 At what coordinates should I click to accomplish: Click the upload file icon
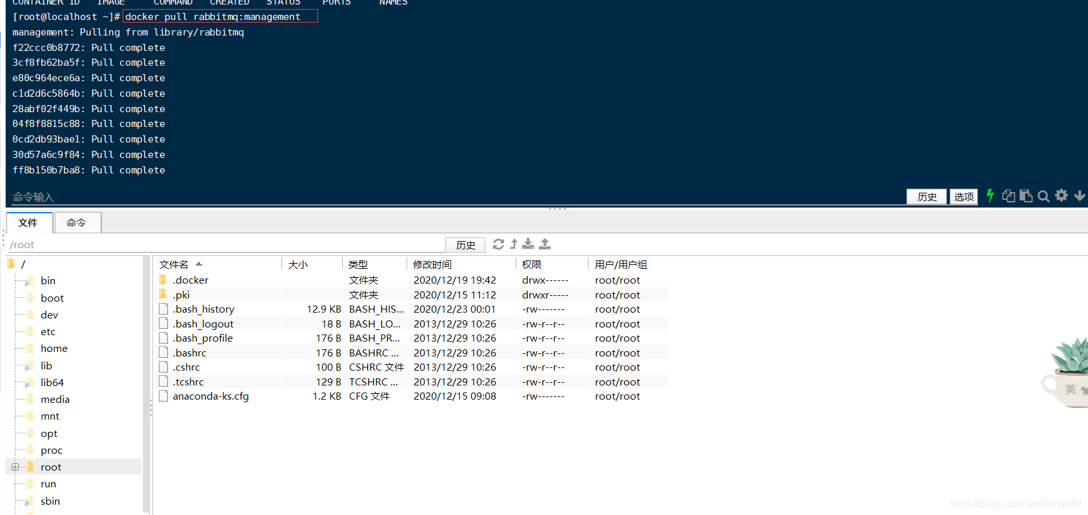point(545,244)
